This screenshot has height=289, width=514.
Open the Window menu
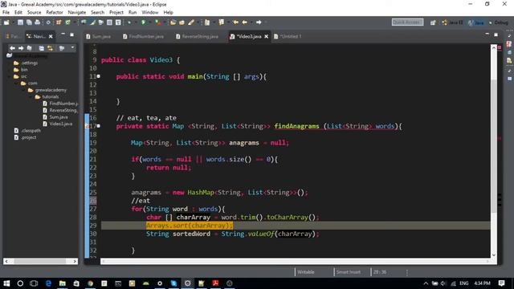click(150, 13)
